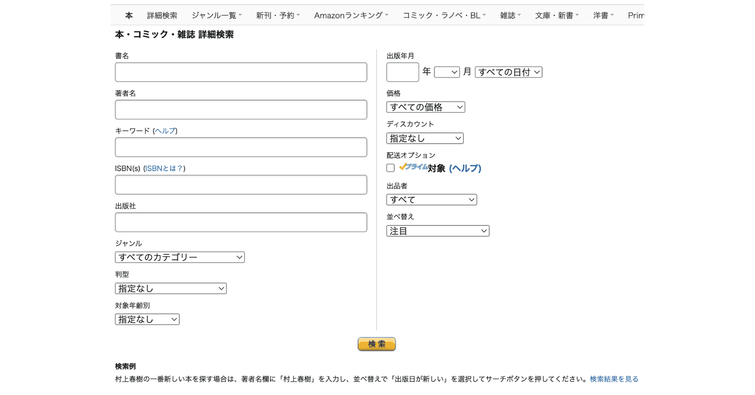Open the すべての価格 price dropdown
755x395 pixels.
coord(425,107)
